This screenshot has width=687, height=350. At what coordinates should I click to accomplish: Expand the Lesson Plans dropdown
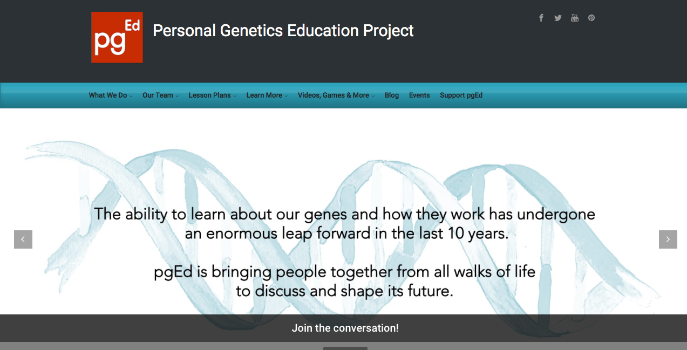pos(212,95)
